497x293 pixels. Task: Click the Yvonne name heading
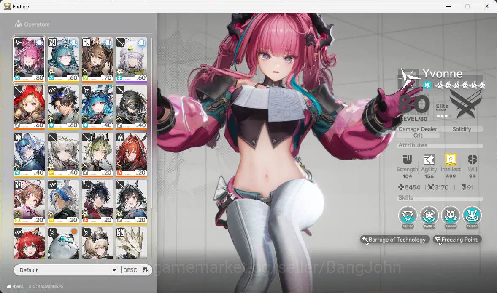(x=442, y=74)
